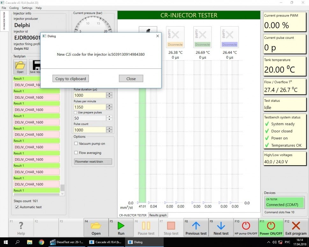
Task: Select the second injector slot marked Disconnected
Action: tap(175, 37)
